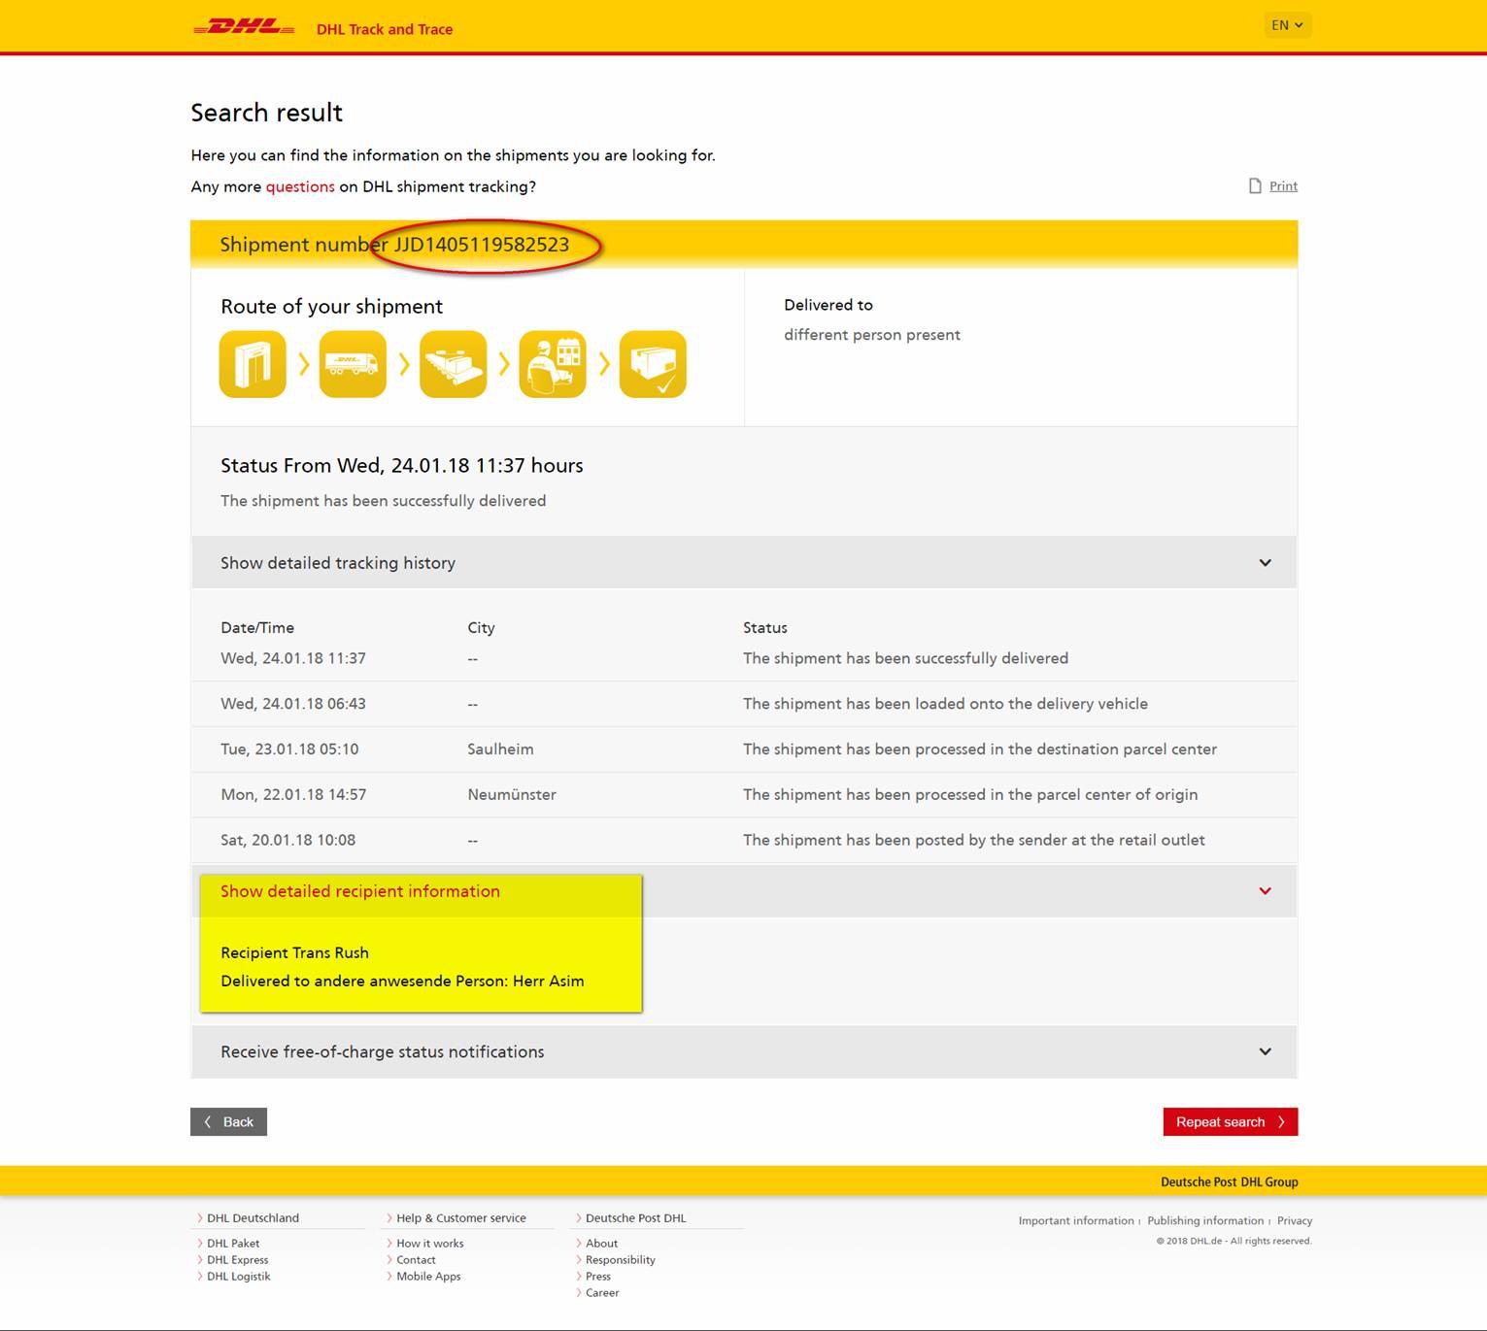Expand free-of-charge status notifications section
The image size is (1487, 1331).
coord(1265,1051)
